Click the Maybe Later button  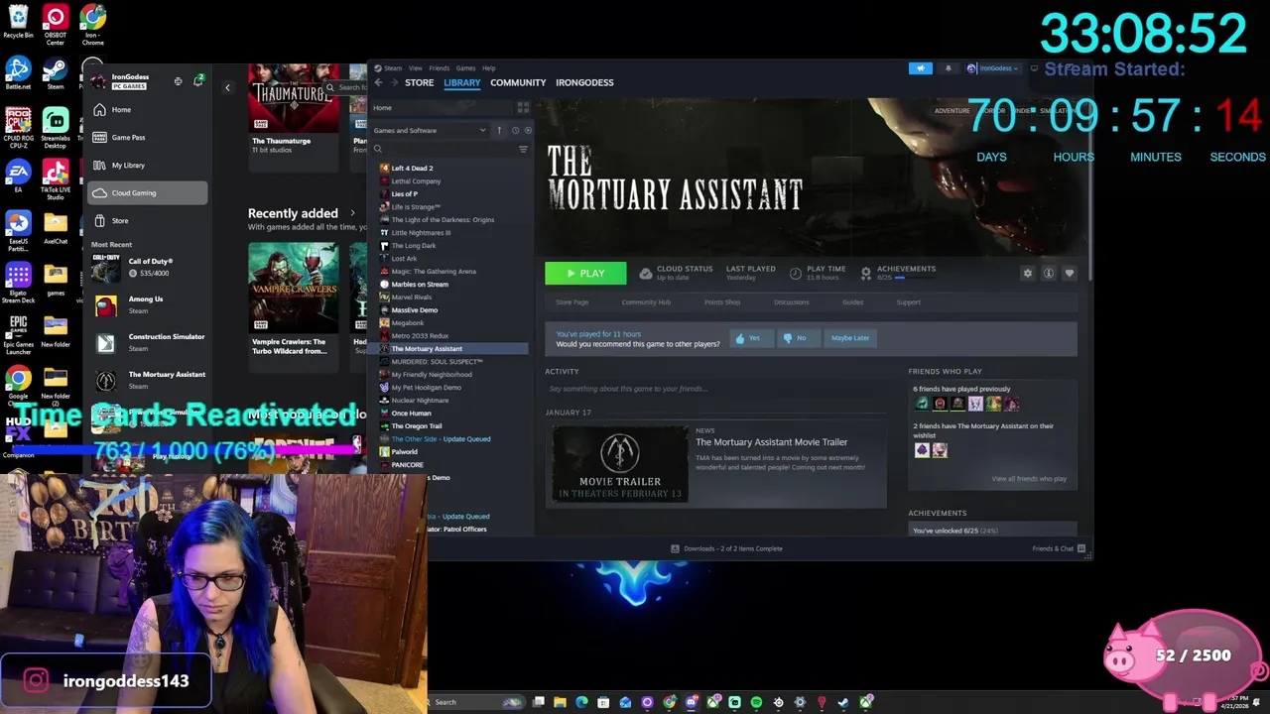(850, 338)
